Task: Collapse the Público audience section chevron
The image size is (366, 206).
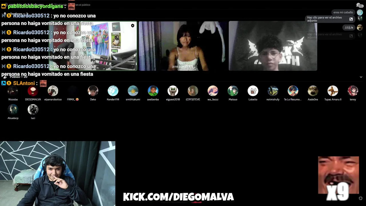Action: [361, 77]
